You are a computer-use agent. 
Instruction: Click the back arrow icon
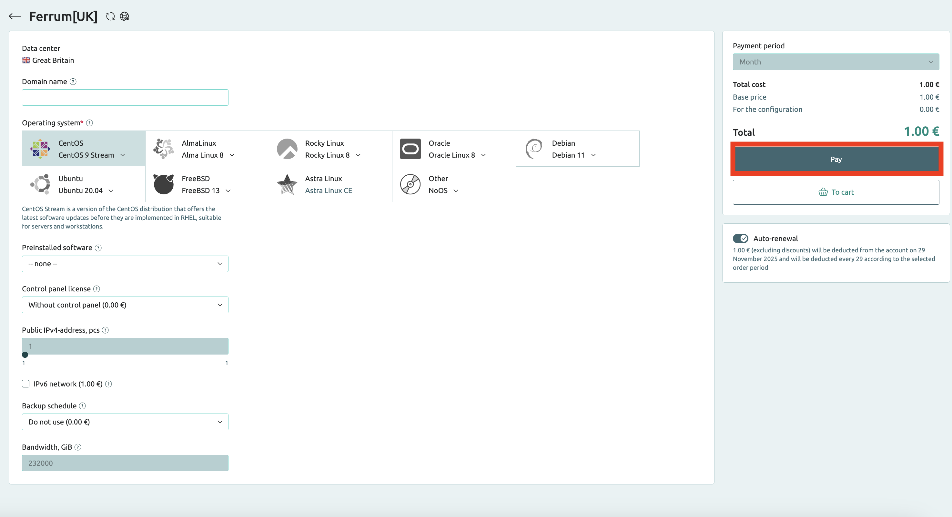[15, 16]
